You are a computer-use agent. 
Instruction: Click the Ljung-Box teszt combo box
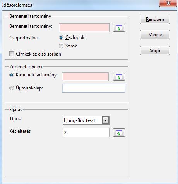pos(86,120)
